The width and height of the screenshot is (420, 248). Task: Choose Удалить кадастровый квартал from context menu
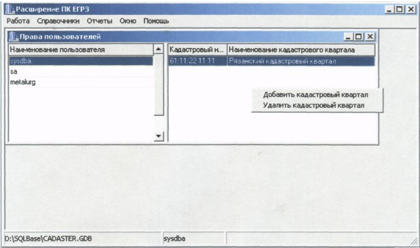[313, 106]
